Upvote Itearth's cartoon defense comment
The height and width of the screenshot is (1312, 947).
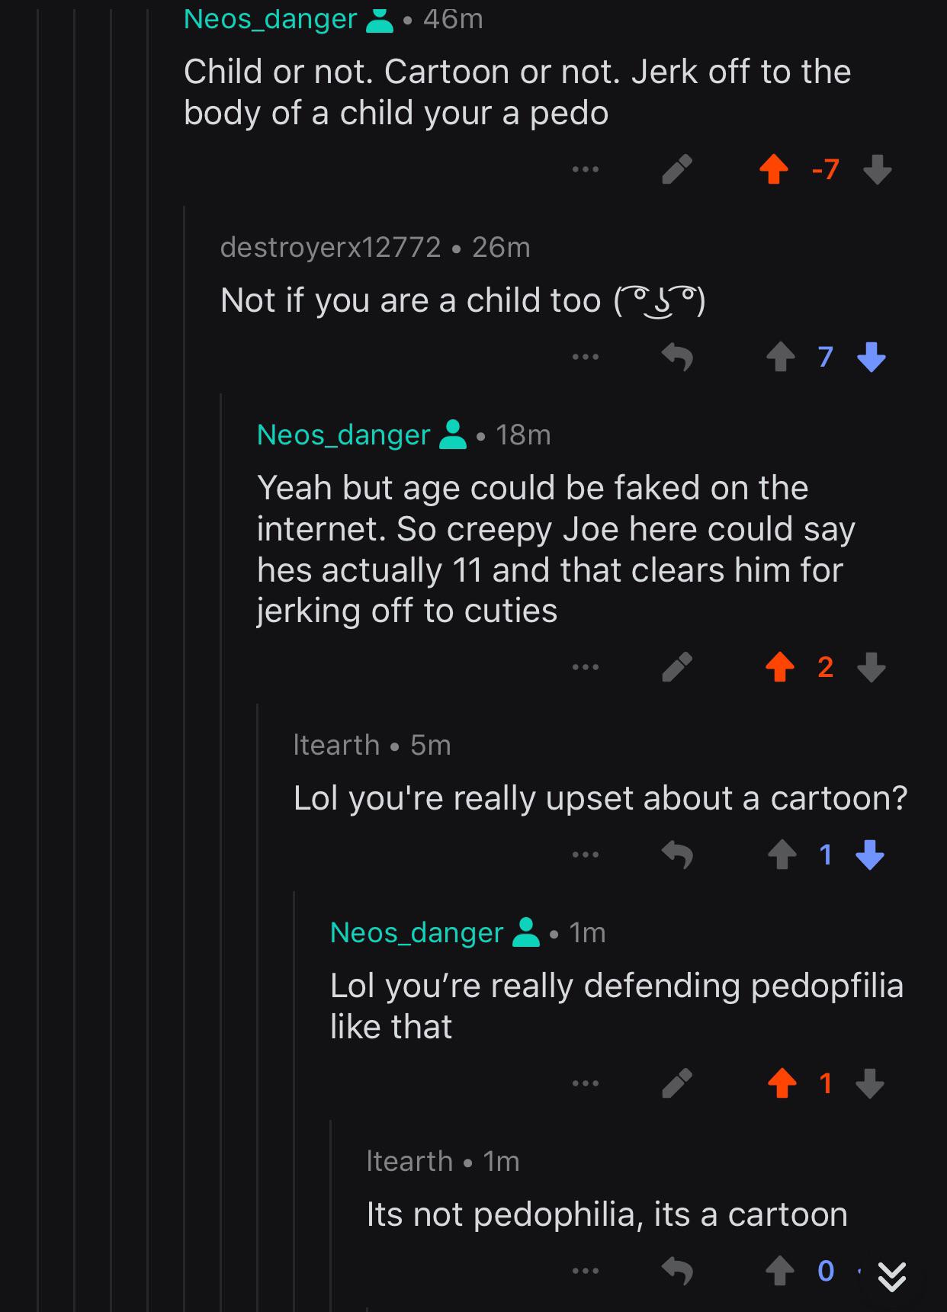781,1269
